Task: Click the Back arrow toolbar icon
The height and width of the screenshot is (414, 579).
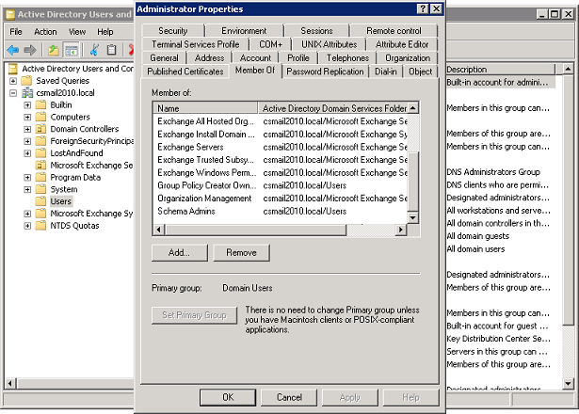Action: click(x=12, y=50)
